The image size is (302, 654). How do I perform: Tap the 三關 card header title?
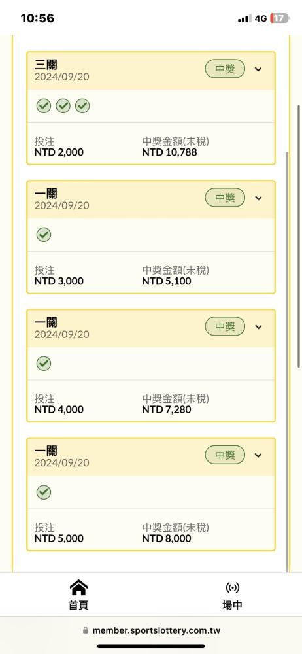[46, 65]
